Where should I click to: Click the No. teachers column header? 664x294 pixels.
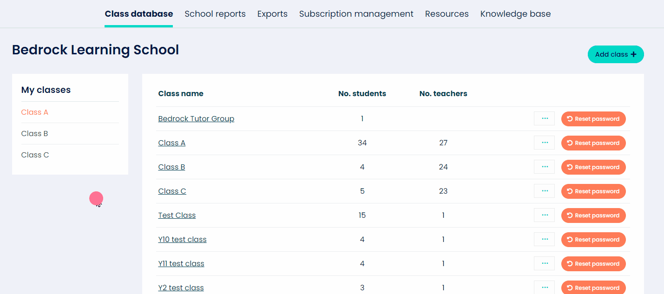[443, 93]
